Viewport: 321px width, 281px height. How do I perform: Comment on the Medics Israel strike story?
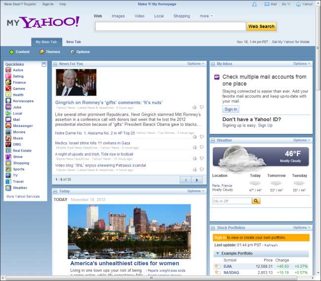pos(201,147)
